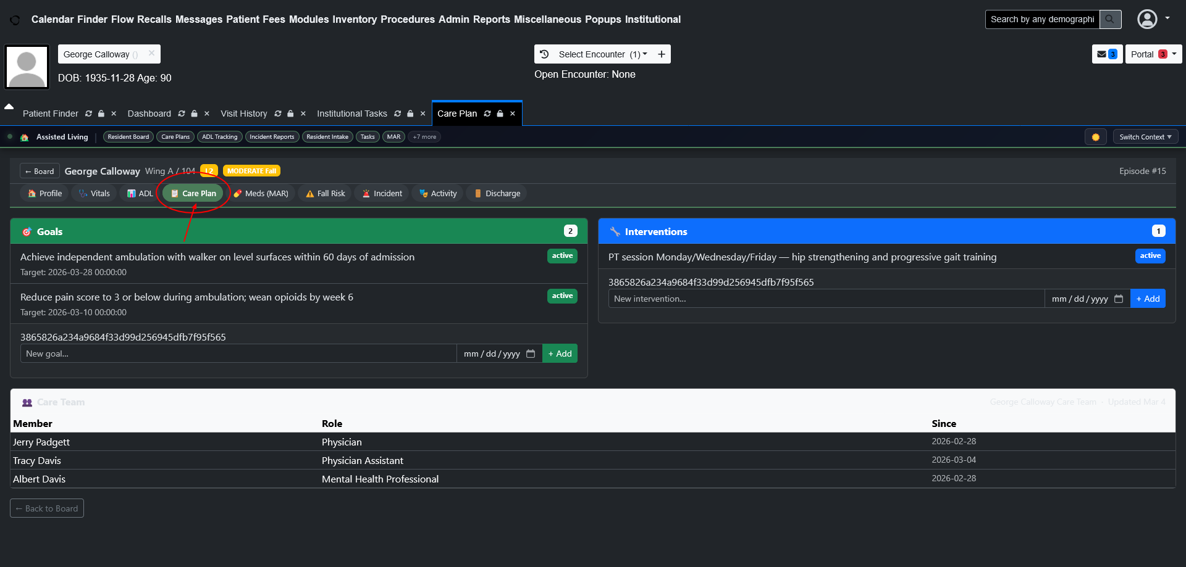Toggle the lock on the Care Plan tab
Screen dimensions: 1186x567
pyautogui.click(x=500, y=114)
